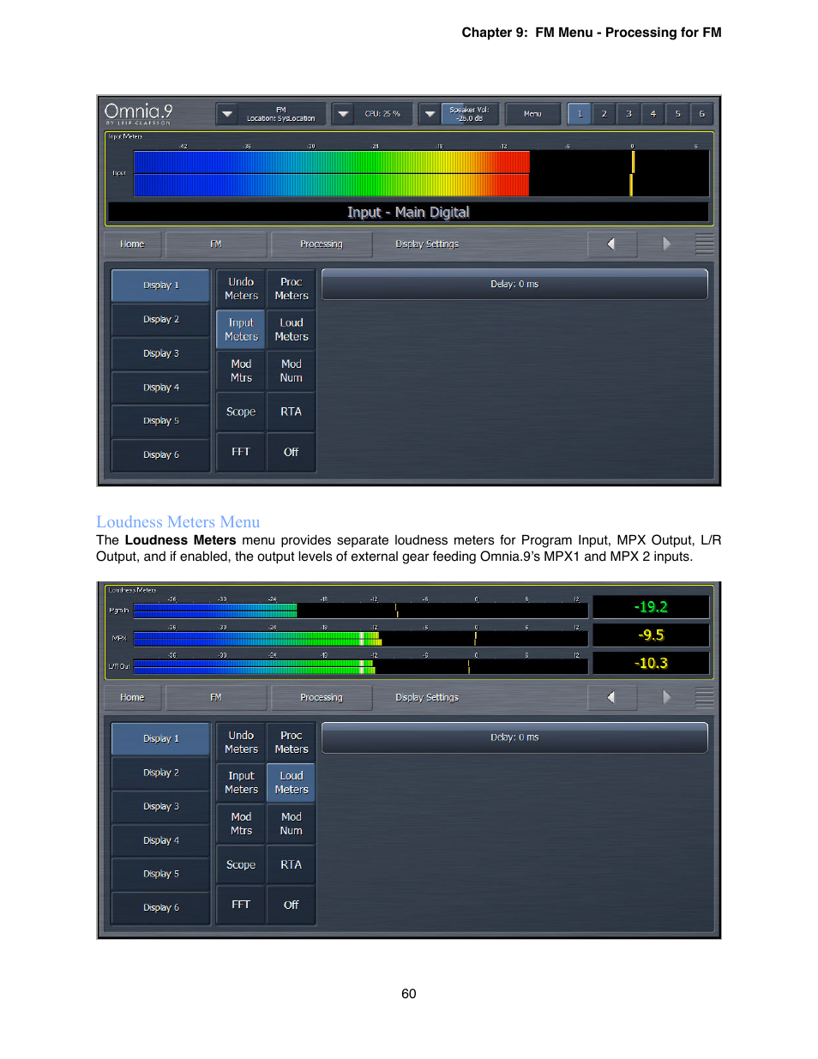Click the -9.5 MPX loudness readout
This screenshot has width=818, height=1059.
651,635
